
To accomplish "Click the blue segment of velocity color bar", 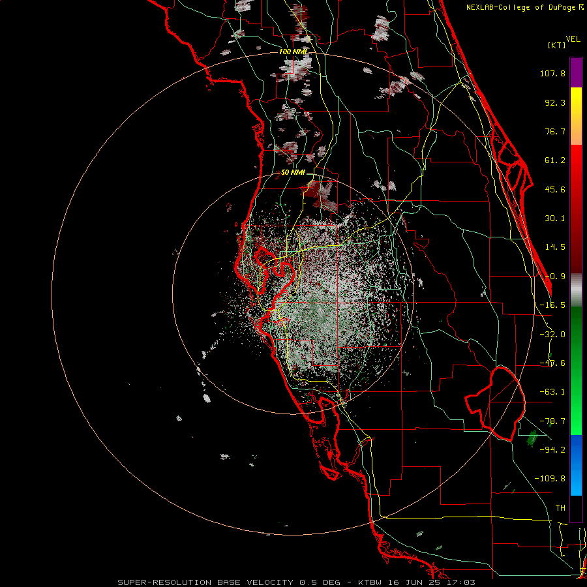I will point(576,465).
